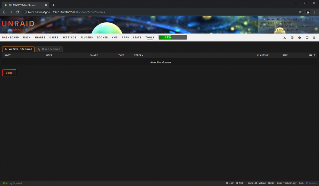Click the 'No active streams' message
Screen dimensions: 319x186
(x=160, y=62)
